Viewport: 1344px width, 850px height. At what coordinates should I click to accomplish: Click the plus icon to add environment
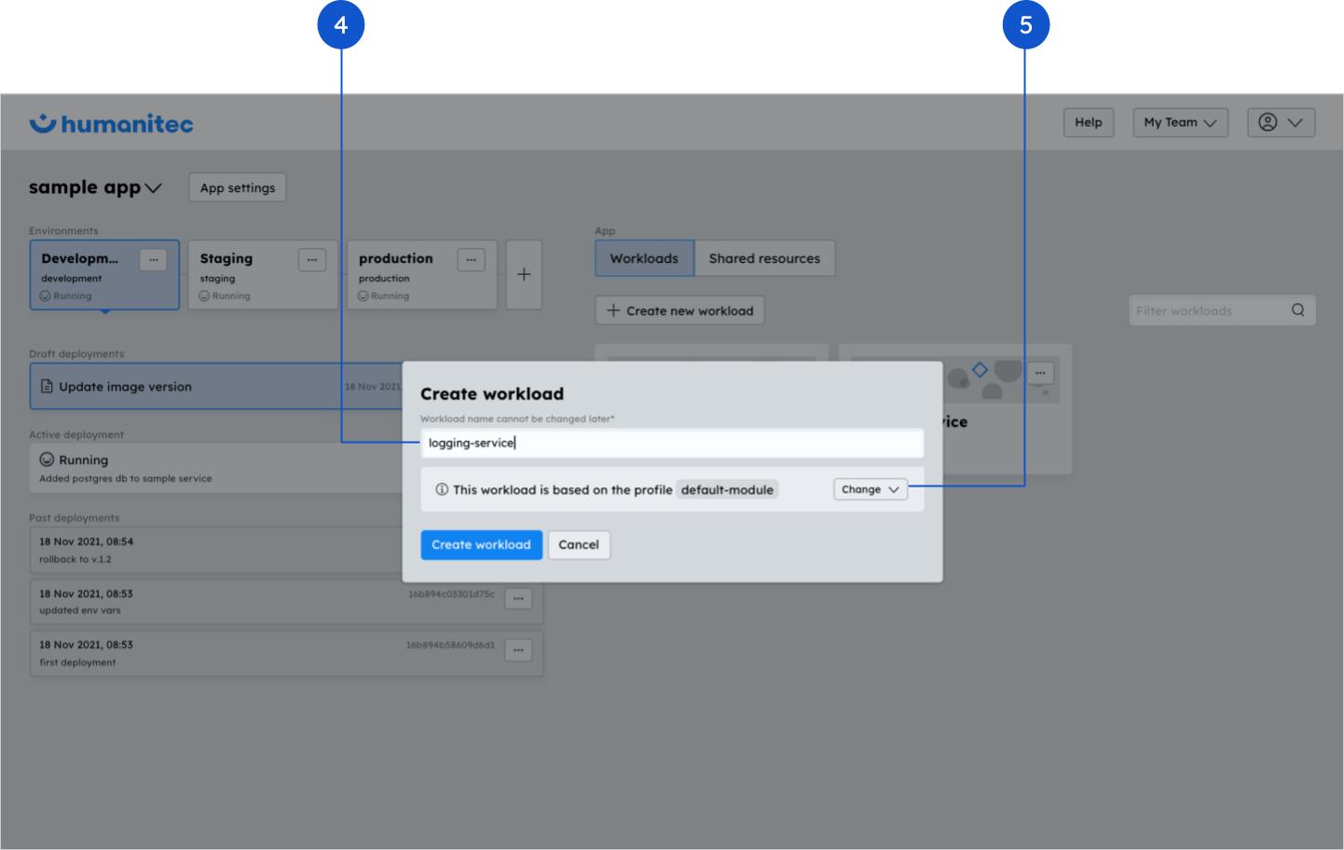tap(524, 274)
